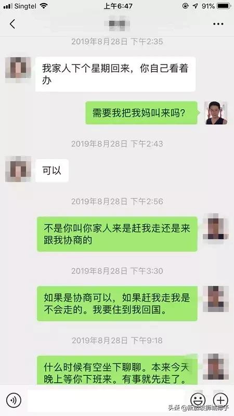Tap the blurred contact name in header
Image resolution: width=234 pixels, height=416 pixels.
pyautogui.click(x=117, y=24)
